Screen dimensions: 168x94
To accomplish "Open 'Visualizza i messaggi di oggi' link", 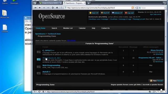I will click(120, 19).
